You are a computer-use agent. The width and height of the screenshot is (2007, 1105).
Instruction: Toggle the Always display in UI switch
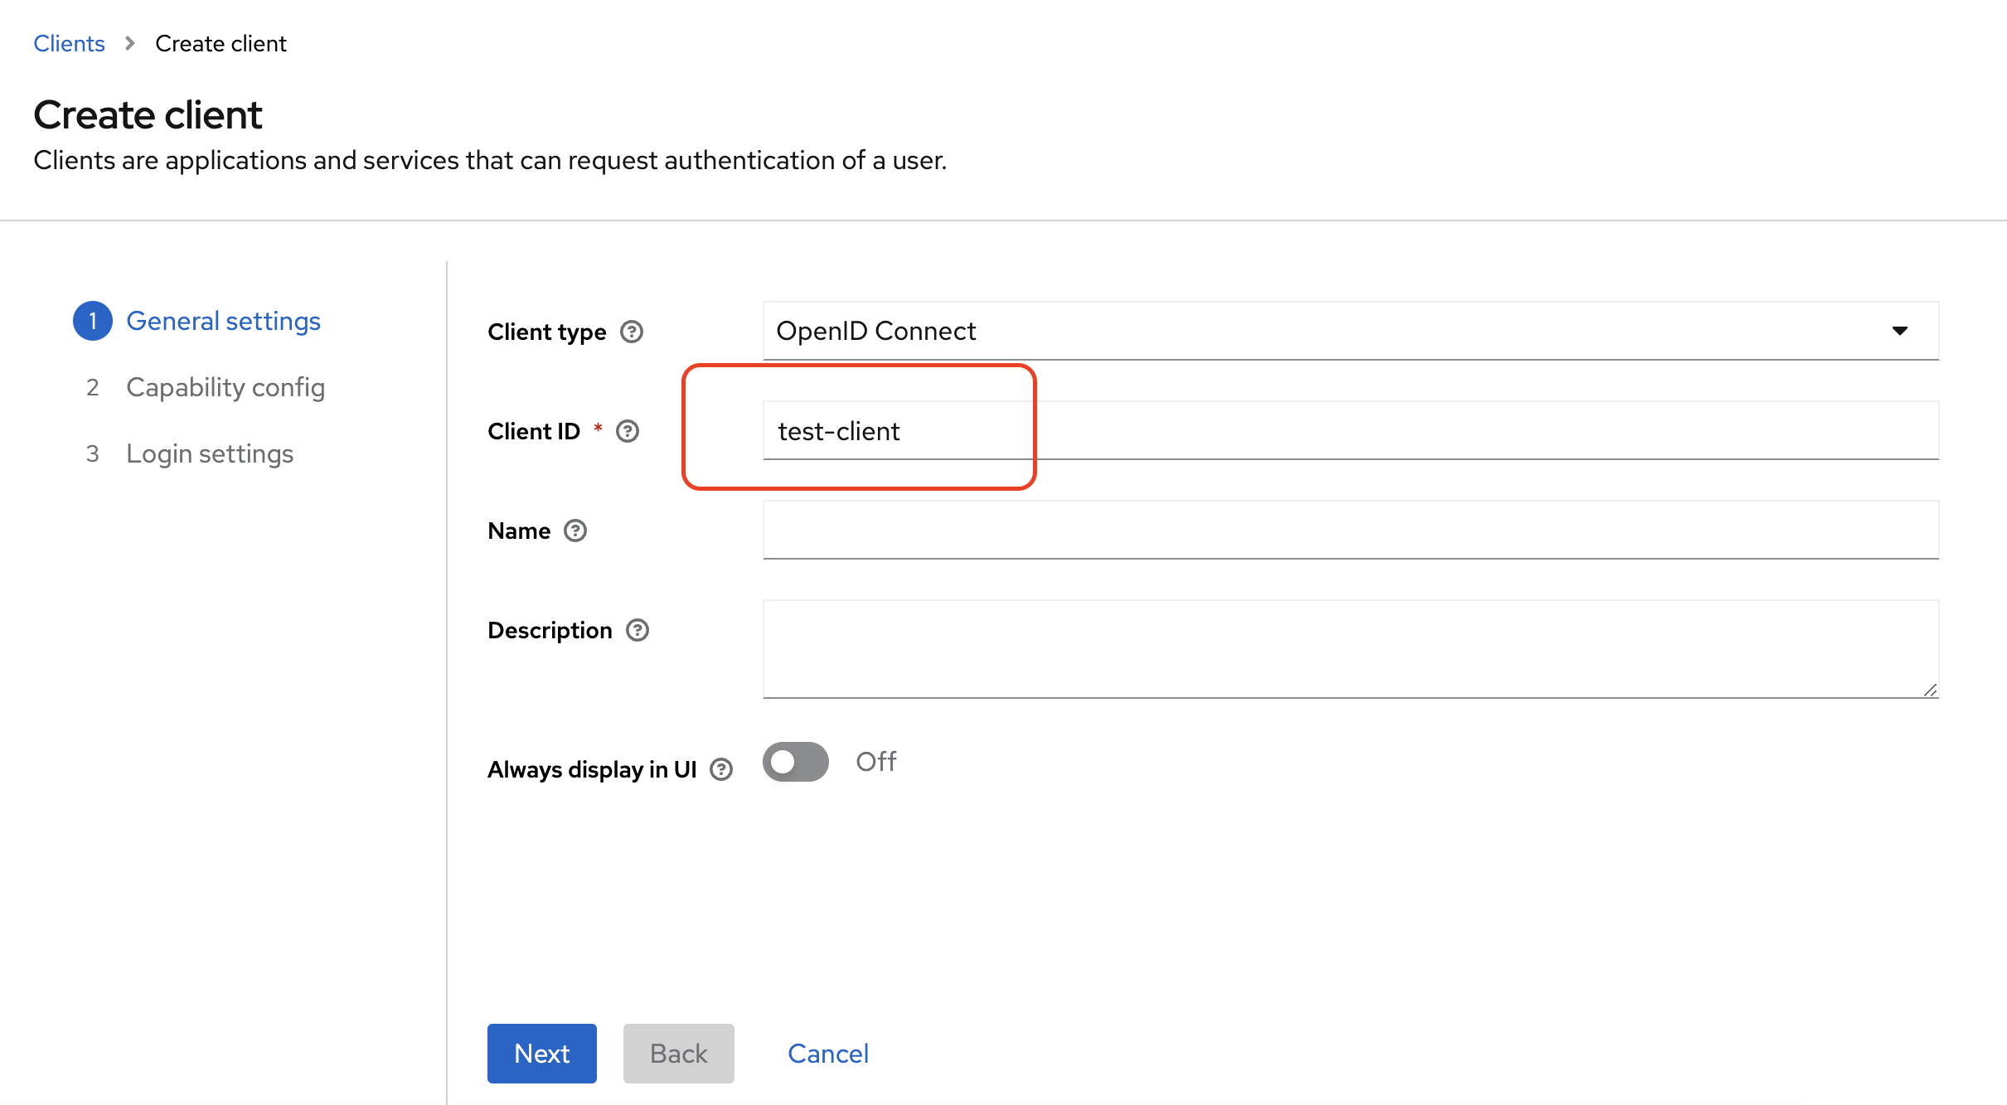tap(794, 761)
